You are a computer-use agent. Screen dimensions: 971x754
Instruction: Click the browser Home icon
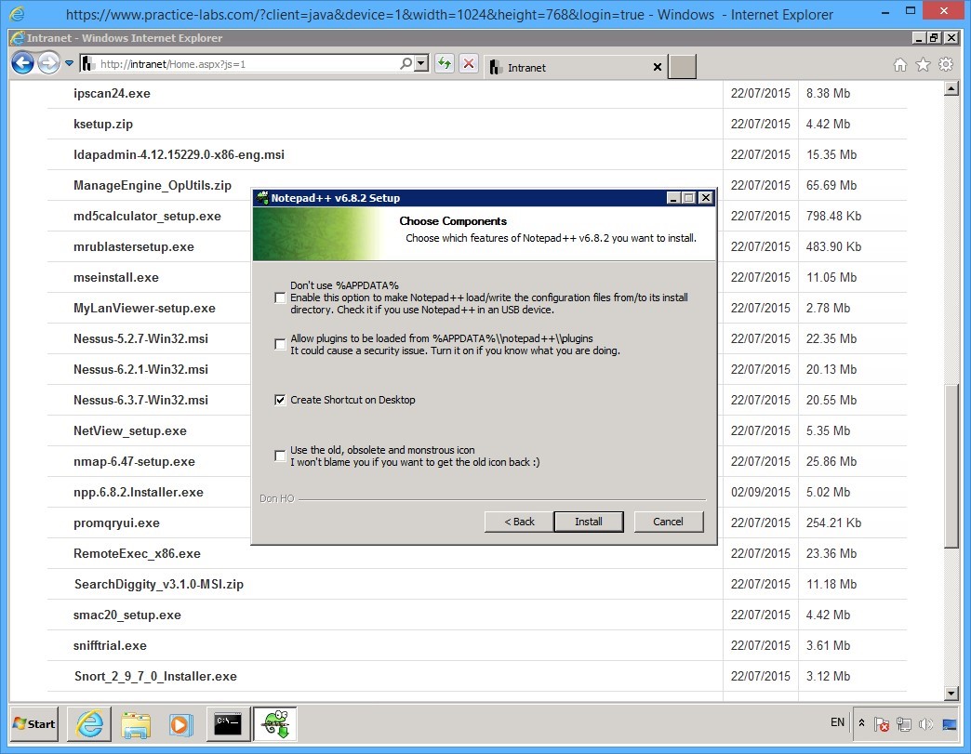898,65
